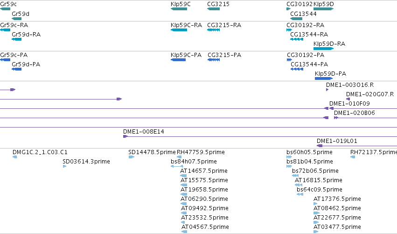Open the CG30192-PA protein label
The image size is (397, 234).
tap(306, 55)
